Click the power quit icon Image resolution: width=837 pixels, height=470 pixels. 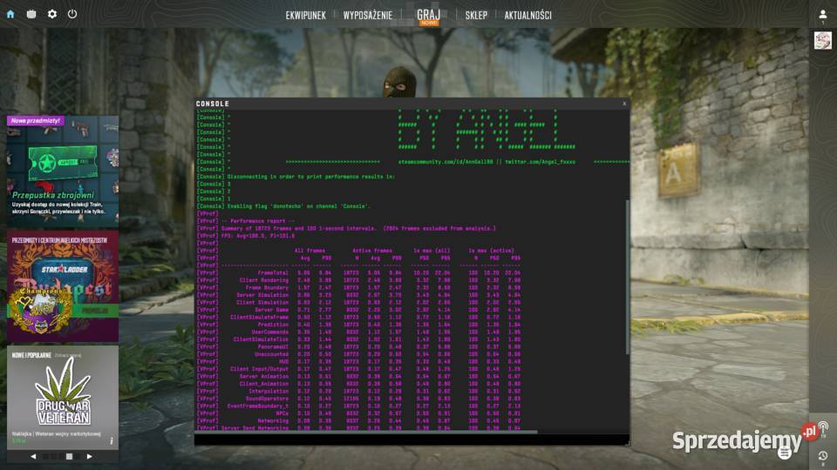click(x=72, y=14)
